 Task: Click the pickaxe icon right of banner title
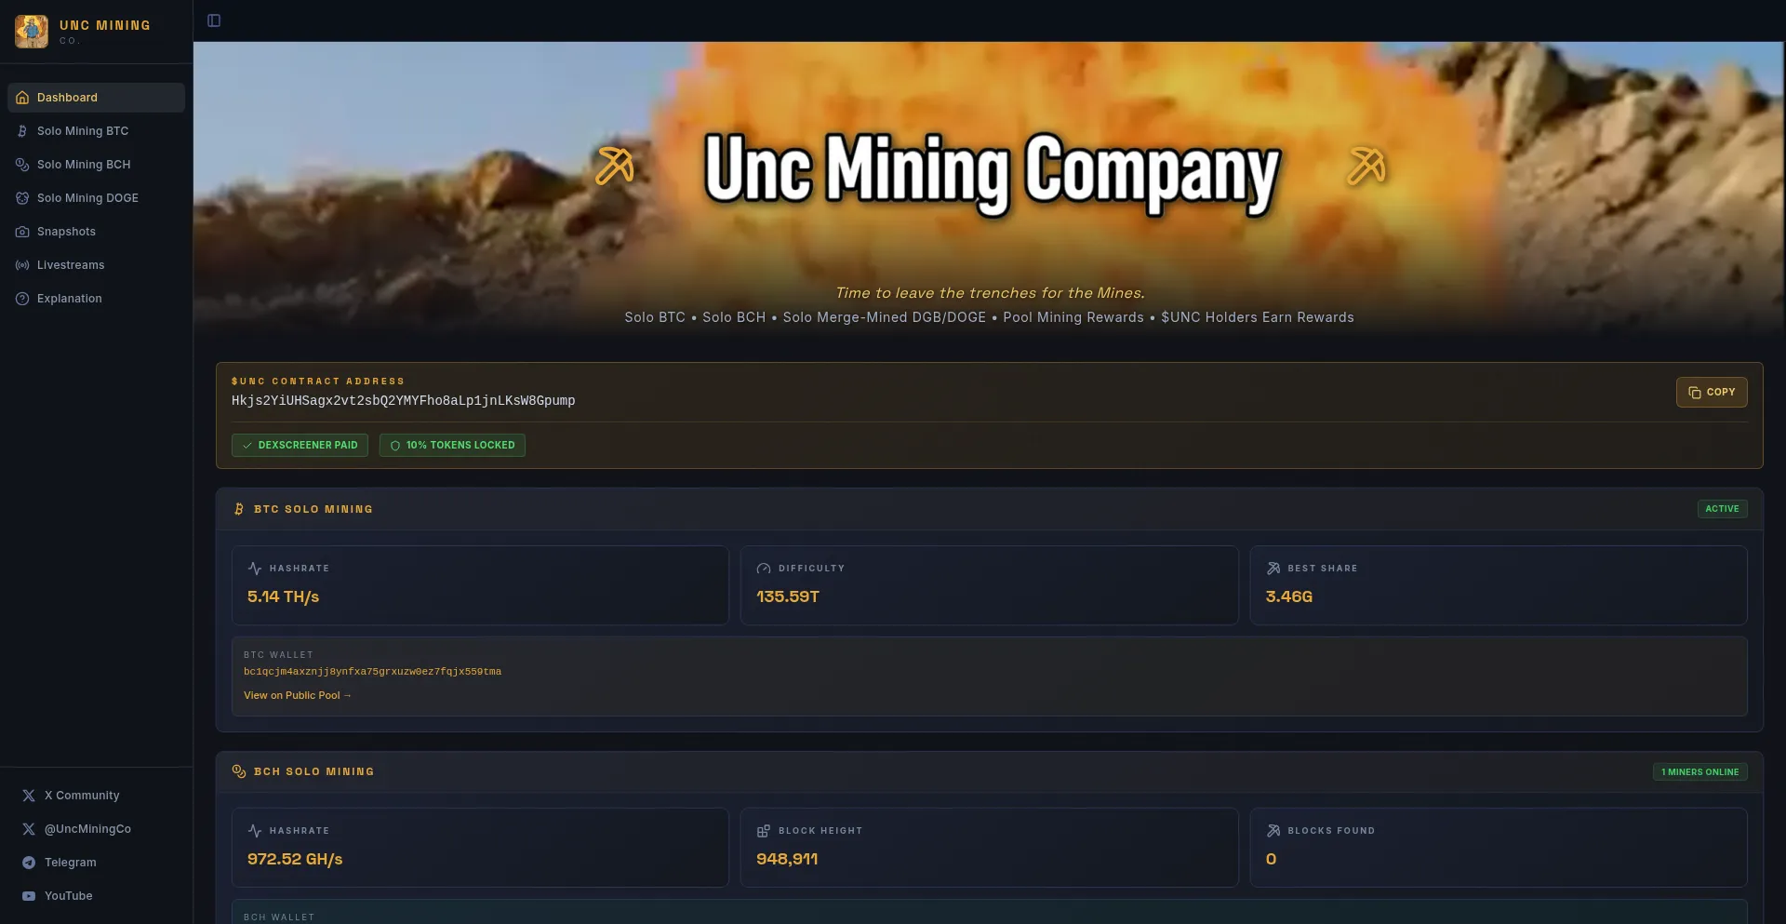[1366, 167]
